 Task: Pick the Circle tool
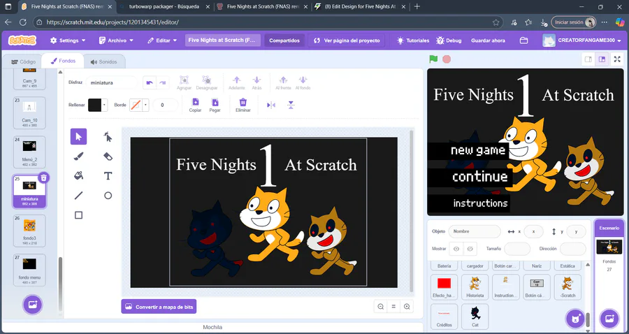pyautogui.click(x=108, y=195)
